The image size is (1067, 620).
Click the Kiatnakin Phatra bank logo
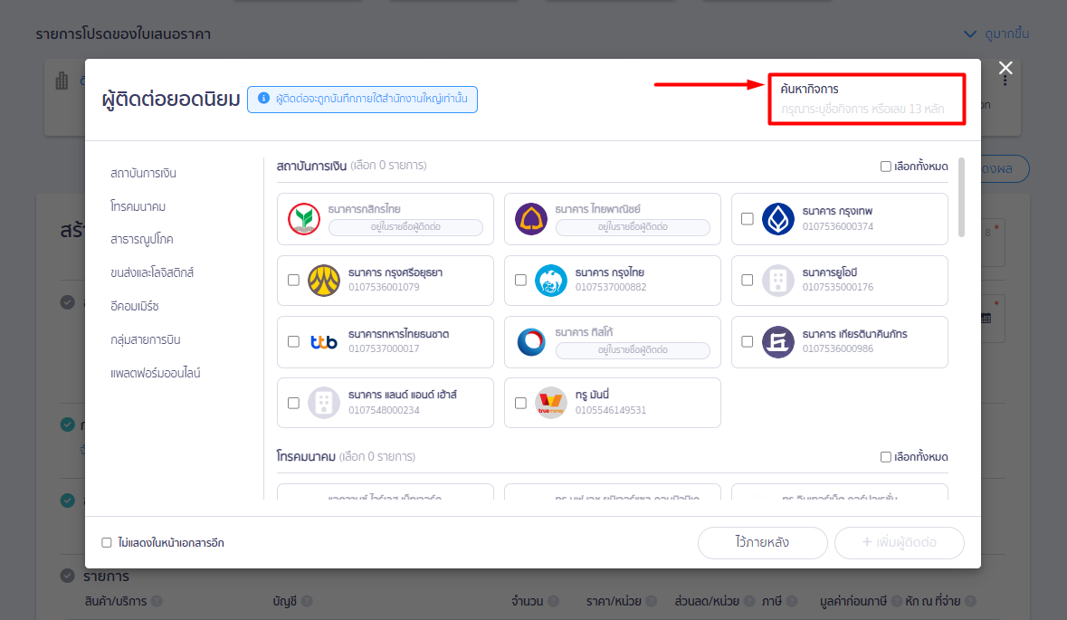(777, 341)
